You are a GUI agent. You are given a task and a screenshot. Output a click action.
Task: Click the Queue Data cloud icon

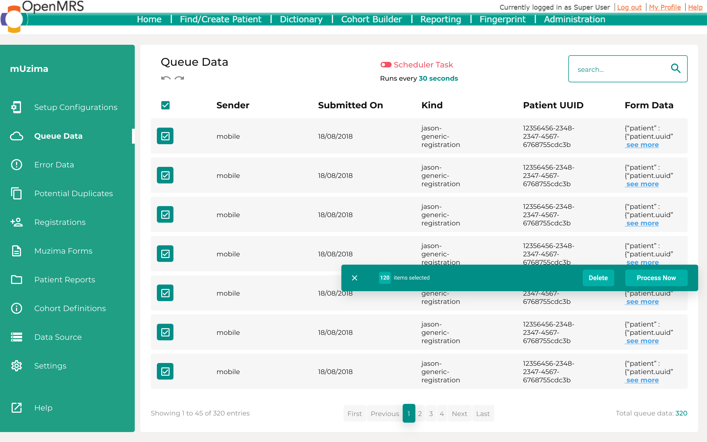coord(16,136)
